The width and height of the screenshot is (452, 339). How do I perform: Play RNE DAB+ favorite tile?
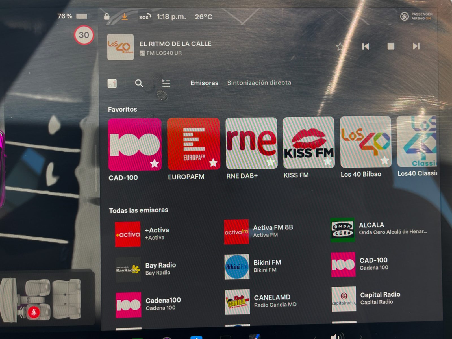coord(251,143)
